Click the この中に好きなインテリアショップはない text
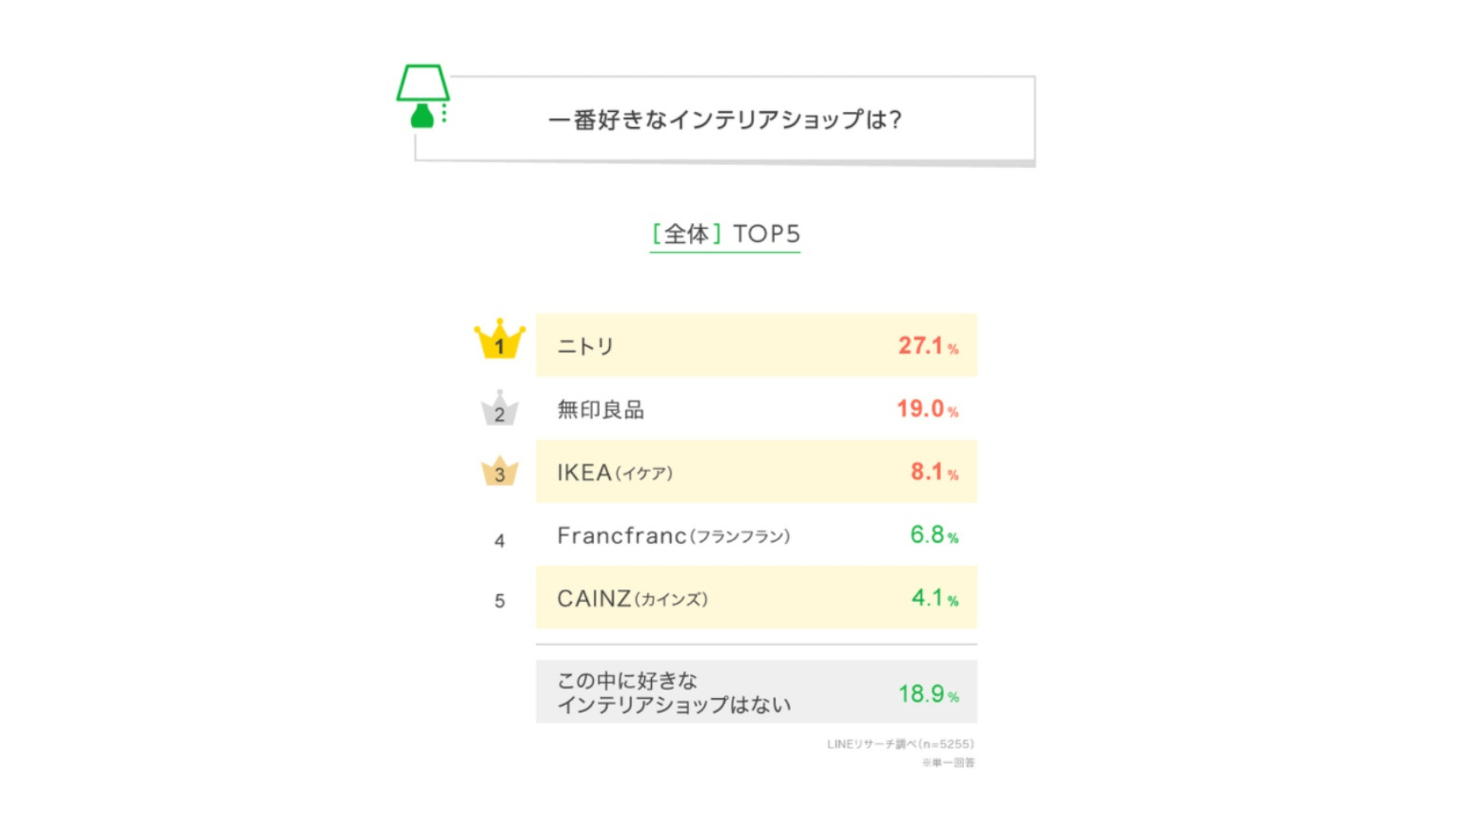 tap(673, 693)
